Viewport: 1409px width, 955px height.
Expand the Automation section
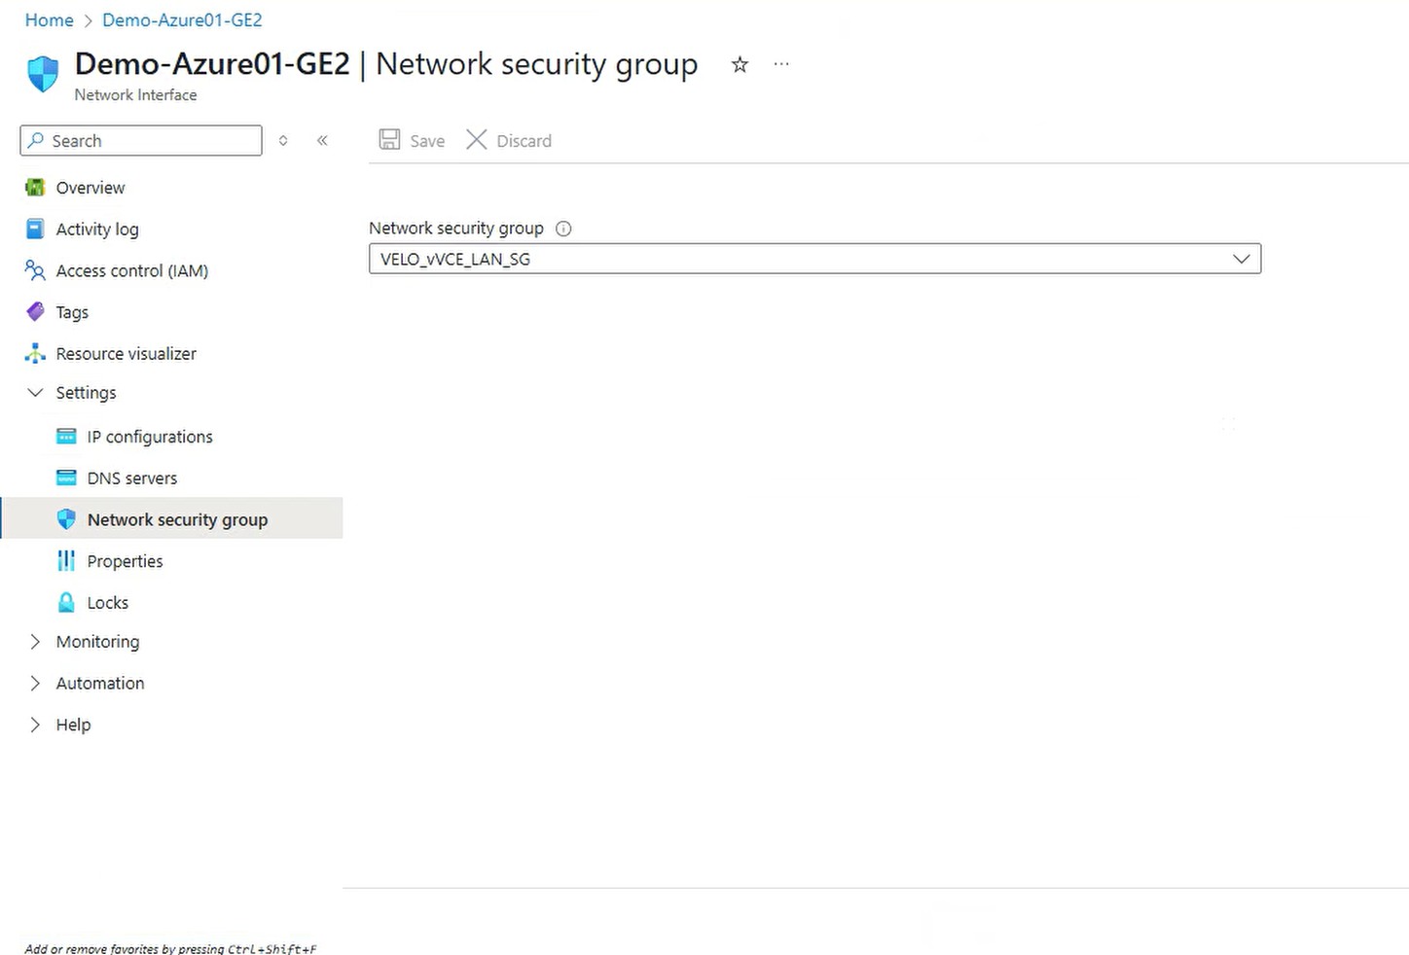(35, 684)
